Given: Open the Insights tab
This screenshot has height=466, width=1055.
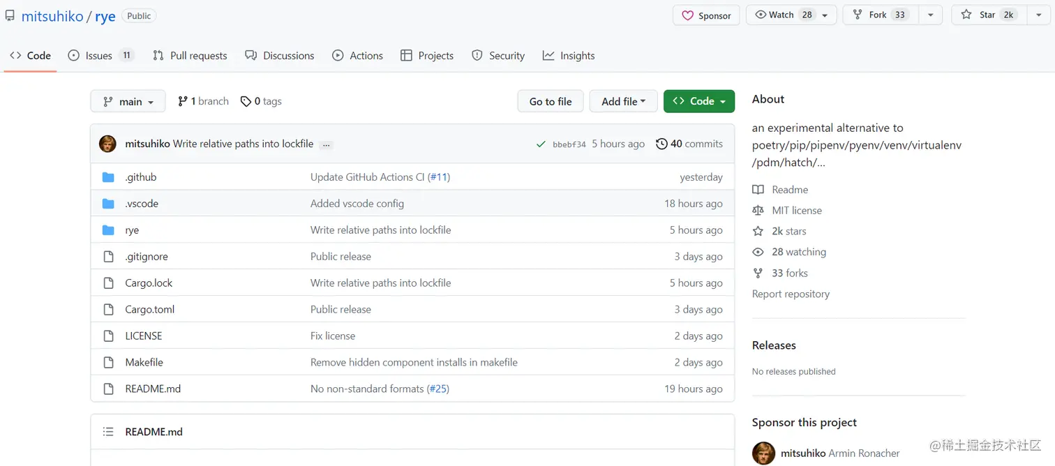Looking at the screenshot, I should tap(569, 56).
